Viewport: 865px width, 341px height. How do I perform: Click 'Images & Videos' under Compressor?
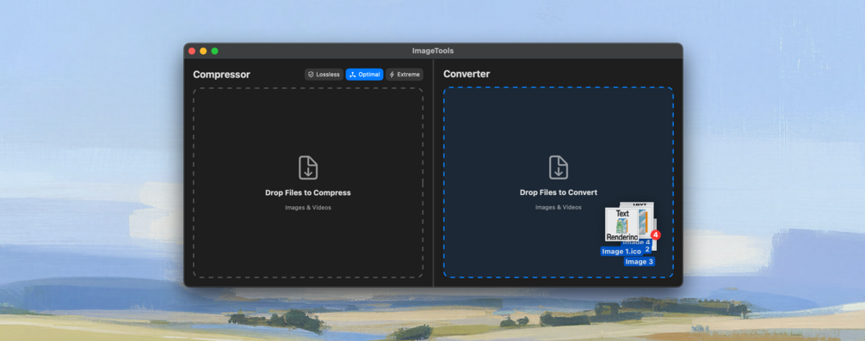pos(308,208)
